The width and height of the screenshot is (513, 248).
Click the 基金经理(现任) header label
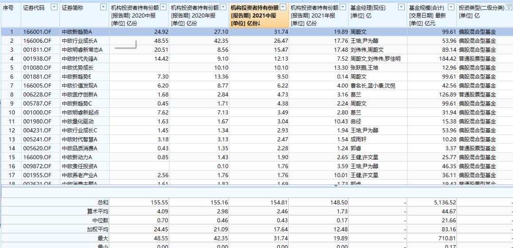coord(367,8)
